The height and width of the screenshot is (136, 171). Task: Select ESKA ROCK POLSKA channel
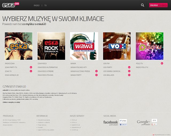click(x=45, y=75)
